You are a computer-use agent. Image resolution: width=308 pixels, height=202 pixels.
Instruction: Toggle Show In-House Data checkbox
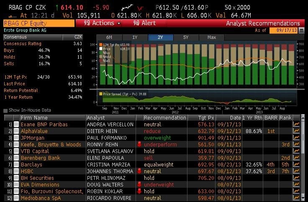coord(5,110)
